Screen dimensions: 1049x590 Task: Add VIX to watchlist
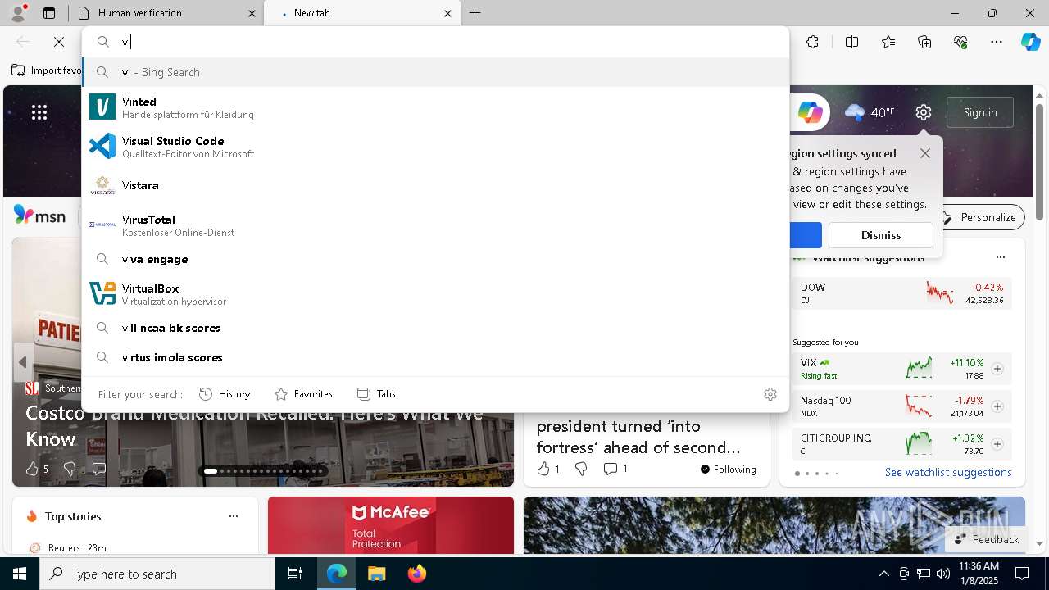tap(997, 369)
